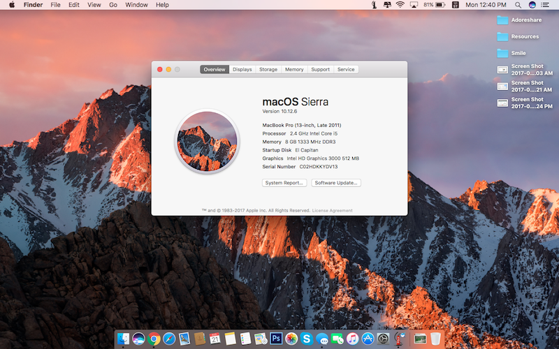
Task: Open the Apple menu
Action: (x=12, y=5)
